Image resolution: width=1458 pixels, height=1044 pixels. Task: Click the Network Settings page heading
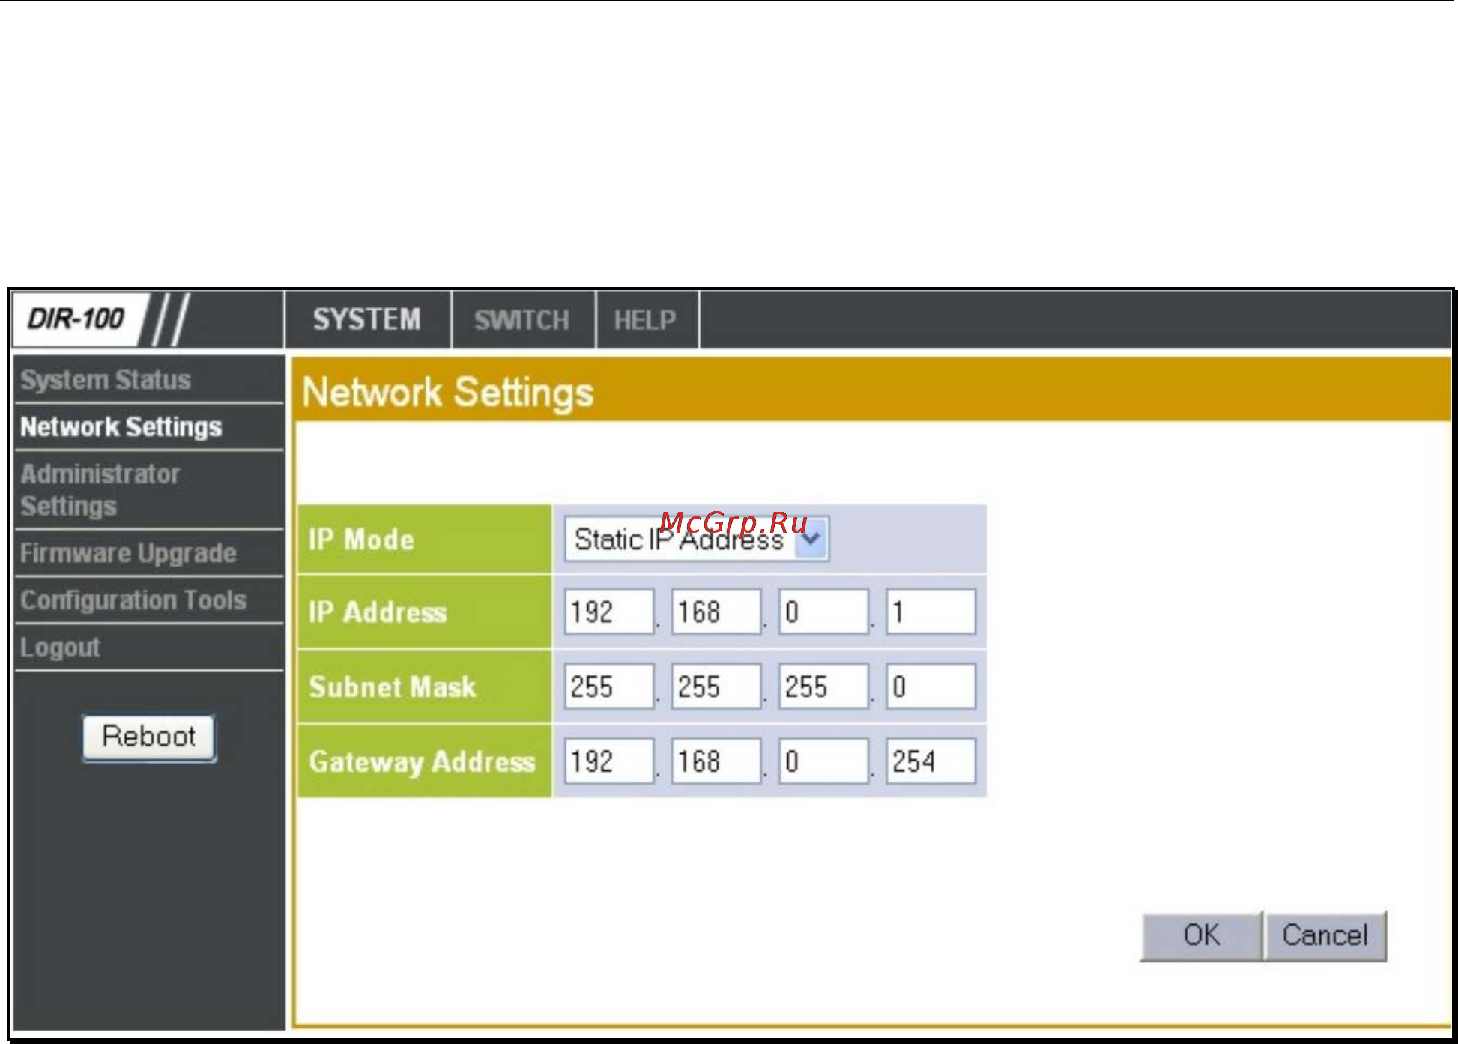point(448,393)
